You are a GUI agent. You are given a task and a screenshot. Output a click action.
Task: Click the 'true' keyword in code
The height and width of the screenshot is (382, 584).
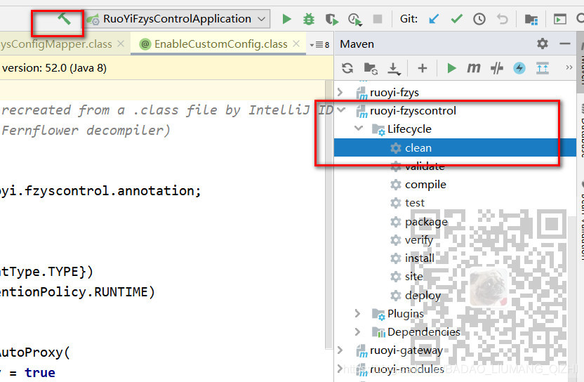tap(40, 372)
